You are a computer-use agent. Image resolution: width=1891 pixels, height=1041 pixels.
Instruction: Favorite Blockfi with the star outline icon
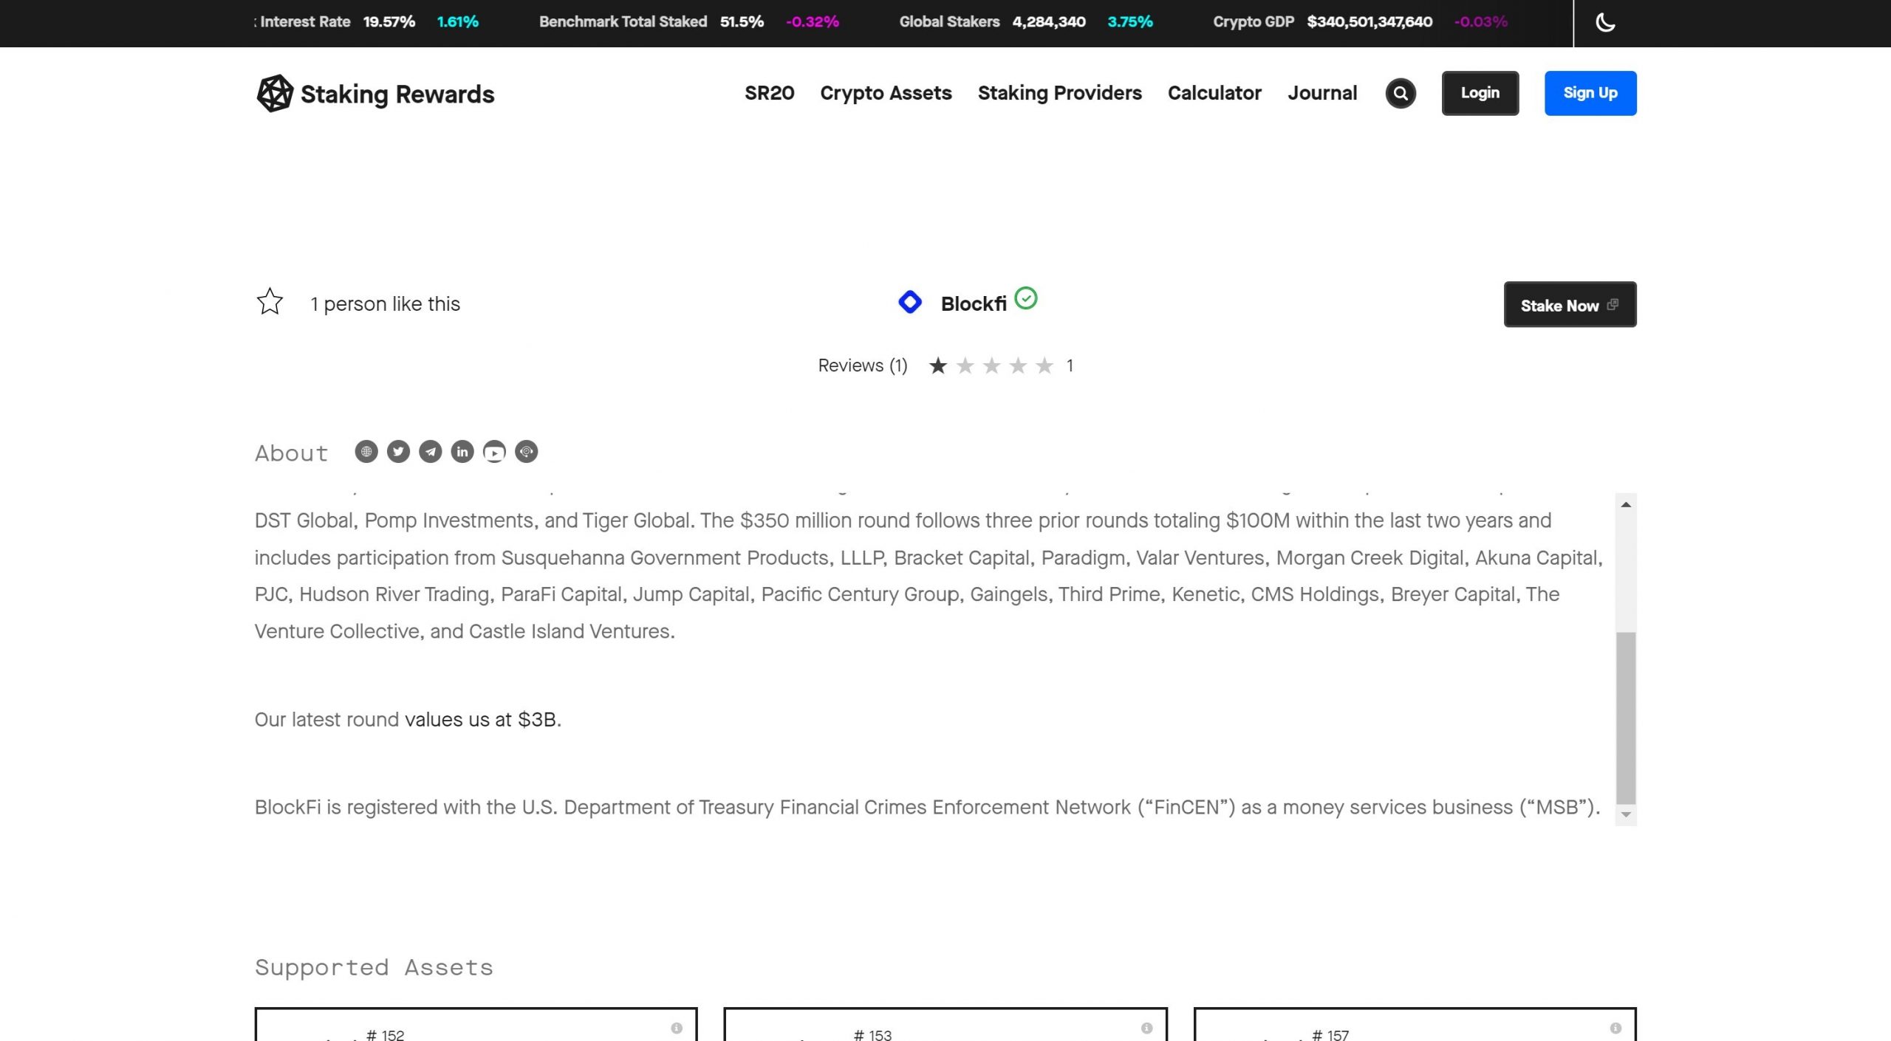pyautogui.click(x=270, y=301)
